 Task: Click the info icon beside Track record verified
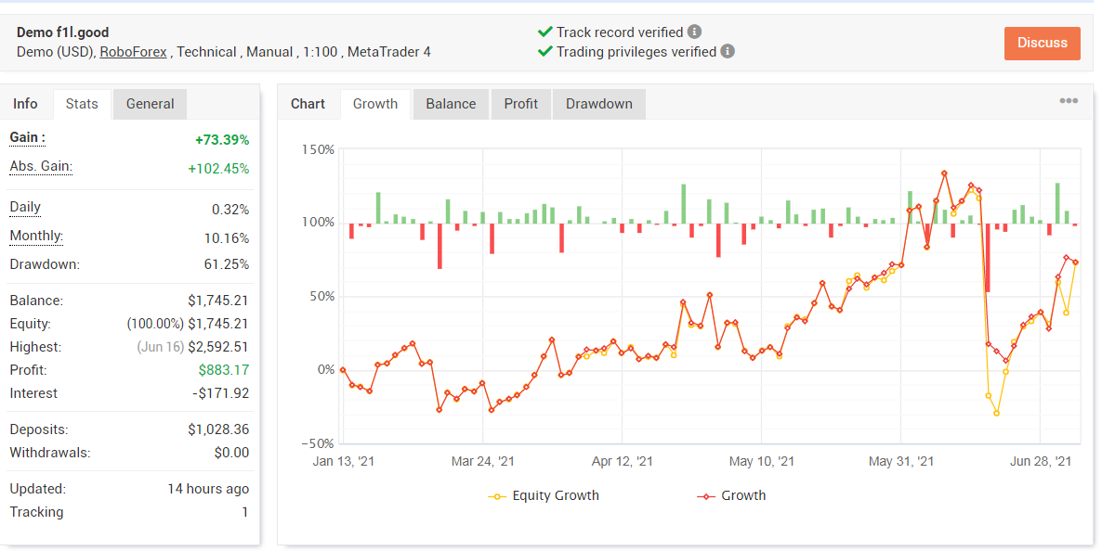coord(694,32)
